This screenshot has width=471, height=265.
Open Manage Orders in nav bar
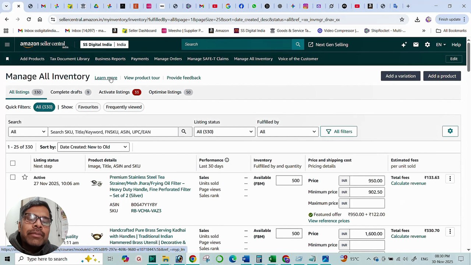click(168, 59)
